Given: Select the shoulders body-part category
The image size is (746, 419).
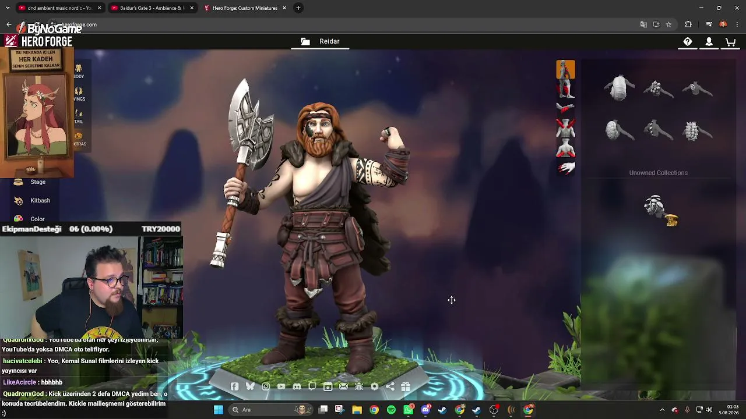Looking at the screenshot, I should [565, 128].
